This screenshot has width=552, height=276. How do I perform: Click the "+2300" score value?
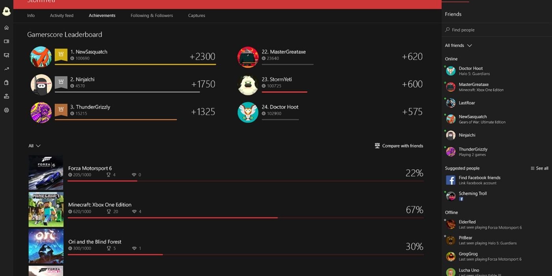[x=202, y=56]
